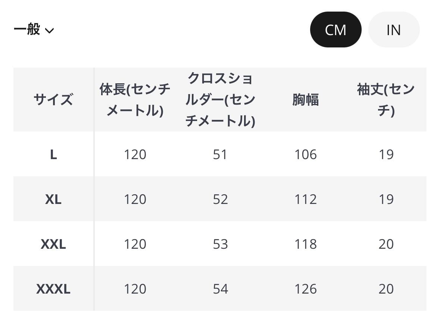This screenshot has width=440, height=316.
Task: Select the XXL size row label
Action: 53,244
